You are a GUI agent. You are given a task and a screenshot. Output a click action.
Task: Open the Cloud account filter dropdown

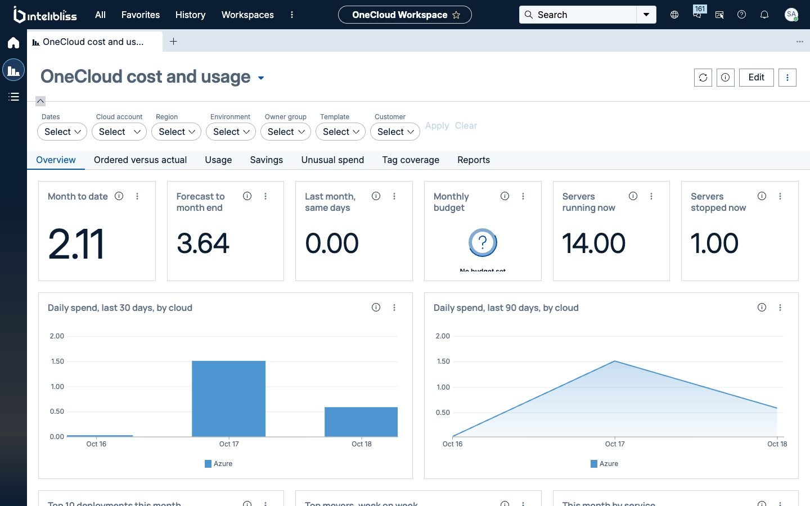119,132
